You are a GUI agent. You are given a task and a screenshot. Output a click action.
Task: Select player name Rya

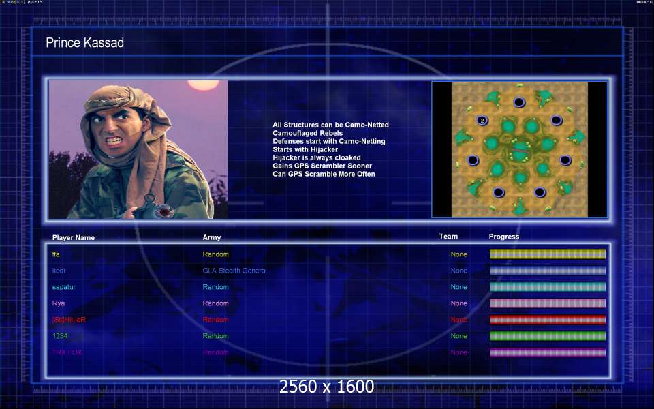(59, 303)
